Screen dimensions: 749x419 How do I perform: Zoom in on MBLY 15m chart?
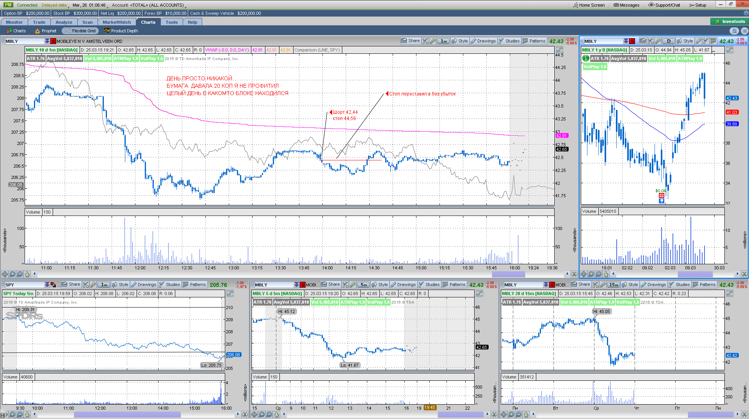click(511, 414)
